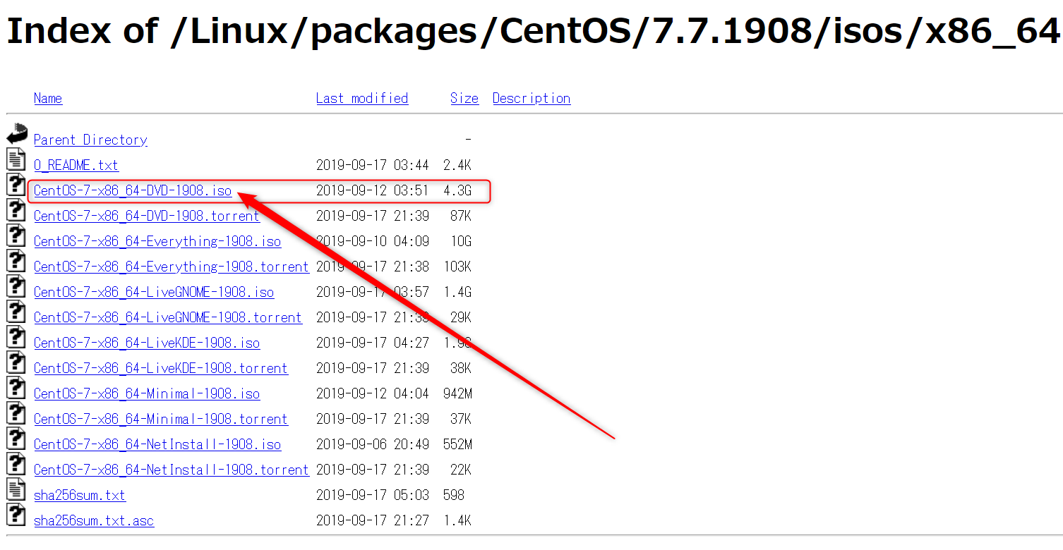
Task: Download the CentOS-7-x86_64-DVD-1908.torrent file
Action: coord(146,216)
